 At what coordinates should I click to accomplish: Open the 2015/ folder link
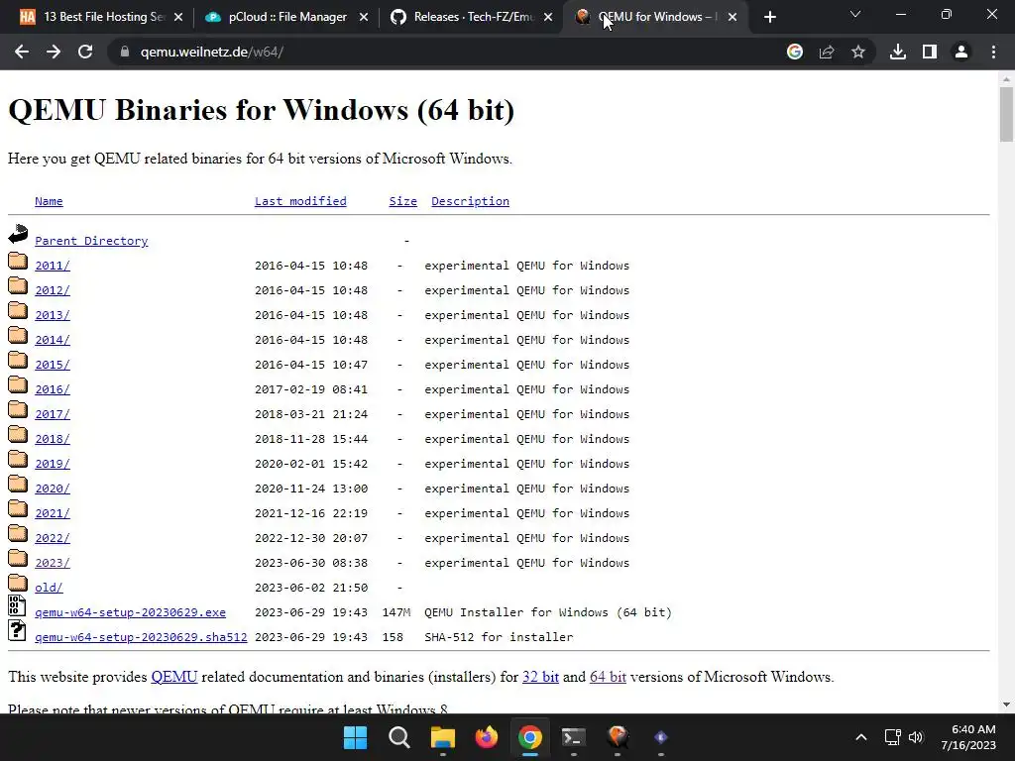click(52, 365)
